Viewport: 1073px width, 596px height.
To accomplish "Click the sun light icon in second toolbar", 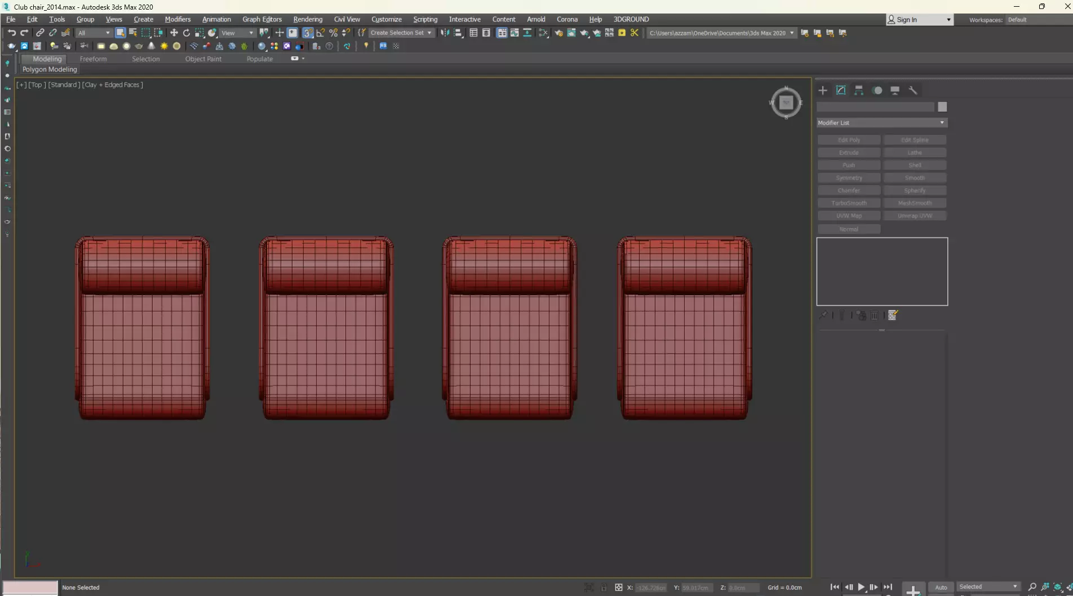I will click(164, 46).
